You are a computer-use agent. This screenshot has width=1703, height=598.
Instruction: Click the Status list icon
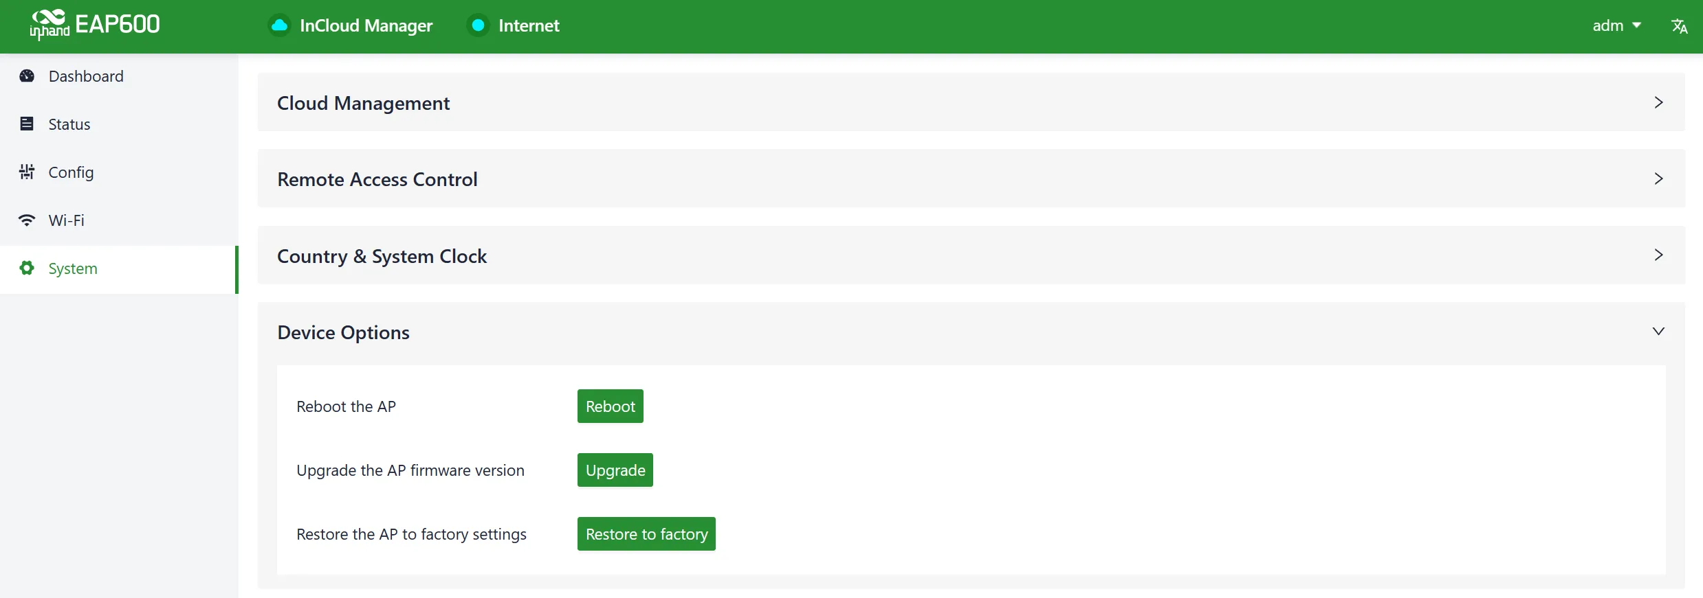(x=27, y=124)
